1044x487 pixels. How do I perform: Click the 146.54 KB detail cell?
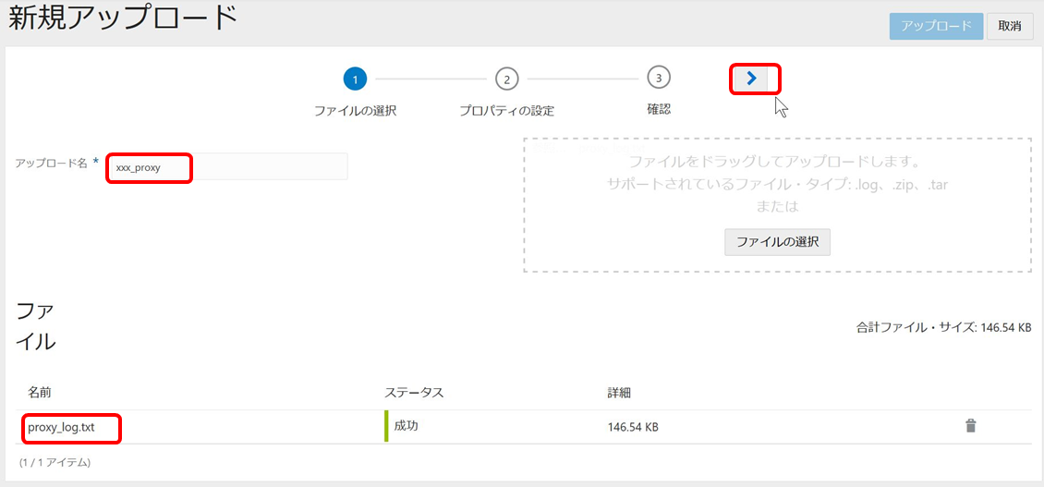pos(633,427)
